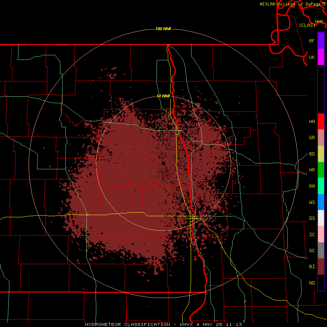
Task: Click the GR legend label
Action: pos(312,138)
